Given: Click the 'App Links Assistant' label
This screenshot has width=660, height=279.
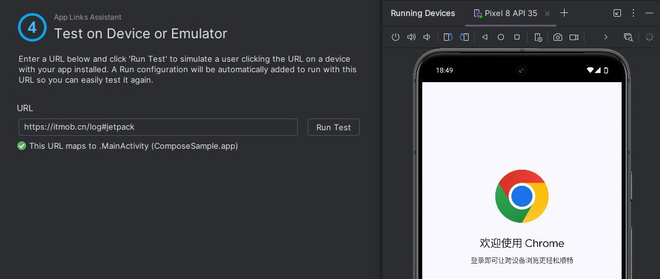Looking at the screenshot, I should (87, 17).
